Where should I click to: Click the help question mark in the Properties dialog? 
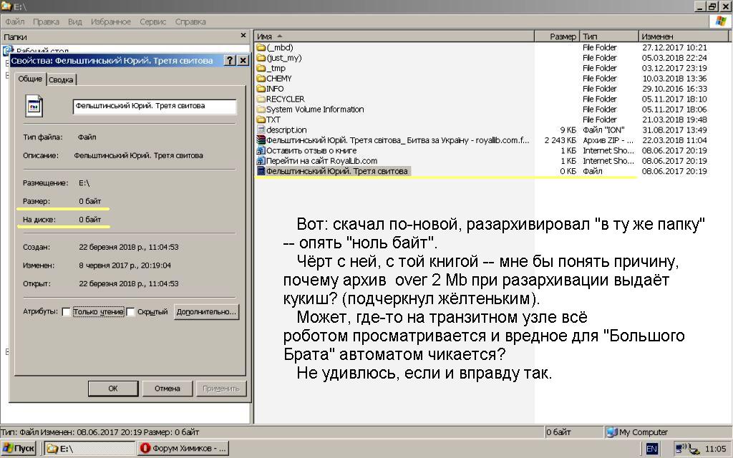tap(230, 61)
